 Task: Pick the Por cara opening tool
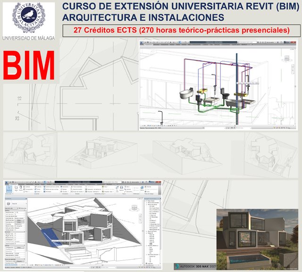[x=117, y=189]
